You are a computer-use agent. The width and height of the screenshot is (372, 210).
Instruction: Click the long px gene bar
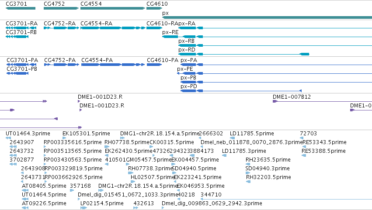point(267,17)
